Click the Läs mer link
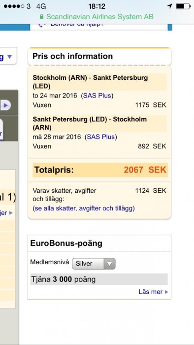Viewport: 194px width, 345px height. click(151, 292)
